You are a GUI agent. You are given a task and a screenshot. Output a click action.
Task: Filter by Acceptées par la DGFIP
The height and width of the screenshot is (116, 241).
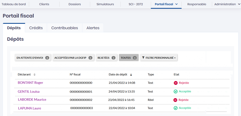(x=73, y=58)
